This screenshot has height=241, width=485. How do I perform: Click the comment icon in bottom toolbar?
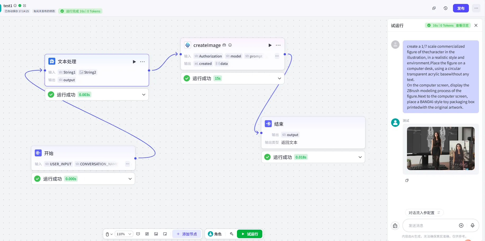[x=138, y=234]
